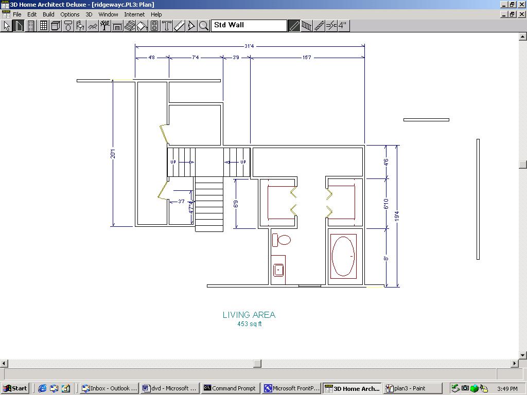This screenshot has height=395, width=527.
Task: Select the Roof mode tool
Action: [142, 26]
